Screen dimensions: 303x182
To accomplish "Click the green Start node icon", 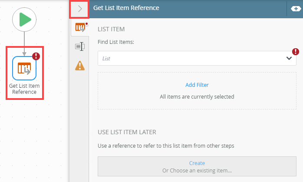I will pos(24,19).
